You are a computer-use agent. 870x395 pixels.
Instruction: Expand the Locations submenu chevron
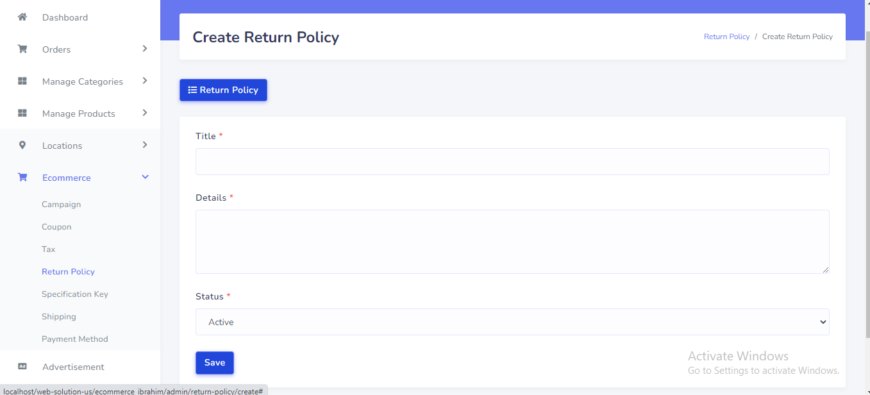tap(145, 145)
